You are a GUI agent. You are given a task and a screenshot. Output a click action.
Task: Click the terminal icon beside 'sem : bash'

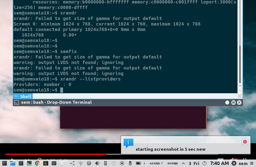tap(16, 102)
